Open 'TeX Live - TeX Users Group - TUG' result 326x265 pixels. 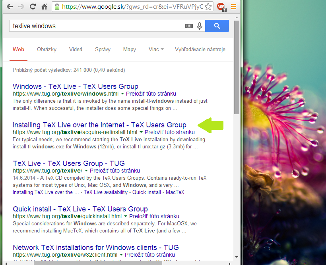69,163
